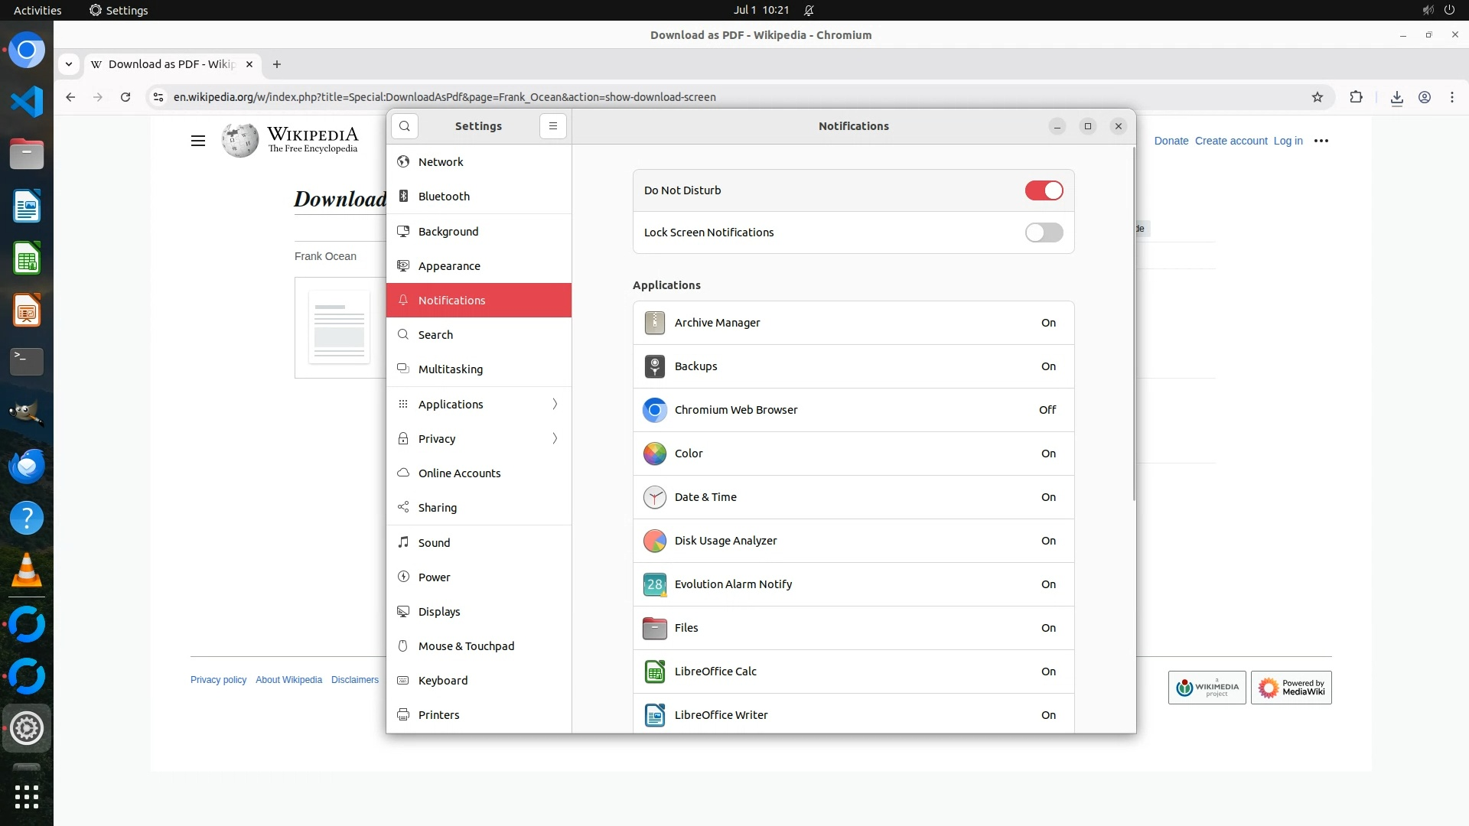The height and width of the screenshot is (826, 1469).
Task: Click the Create account link
Action: click(1231, 141)
